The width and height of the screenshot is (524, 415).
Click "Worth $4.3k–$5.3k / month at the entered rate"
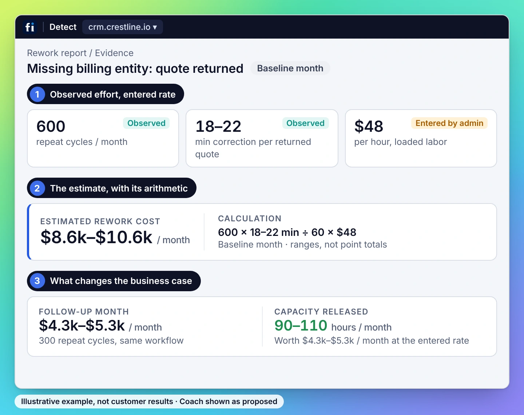click(372, 341)
